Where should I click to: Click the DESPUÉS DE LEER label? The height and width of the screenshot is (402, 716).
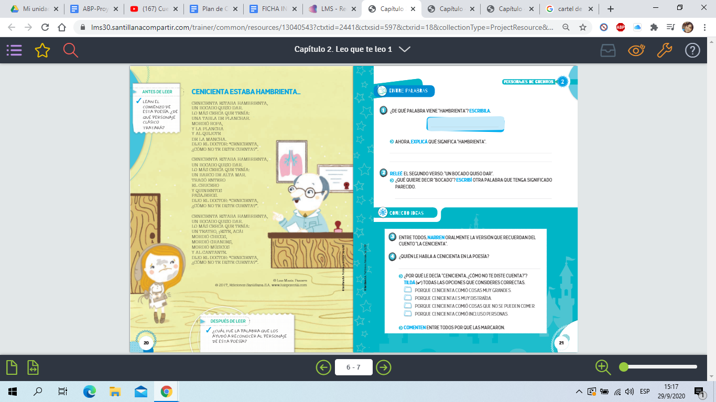click(228, 321)
